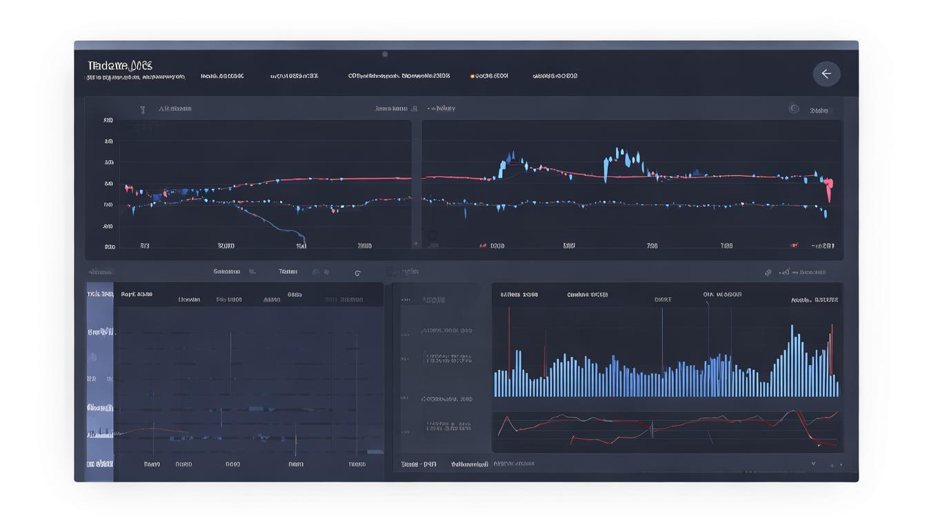Click the red candlestick at main chart's right edge
927x530 pixels.
(828, 188)
